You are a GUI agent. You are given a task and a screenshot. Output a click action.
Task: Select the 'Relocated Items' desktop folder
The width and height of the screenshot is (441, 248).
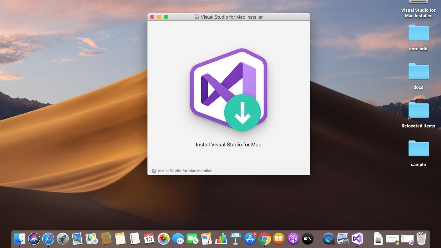pos(418,111)
